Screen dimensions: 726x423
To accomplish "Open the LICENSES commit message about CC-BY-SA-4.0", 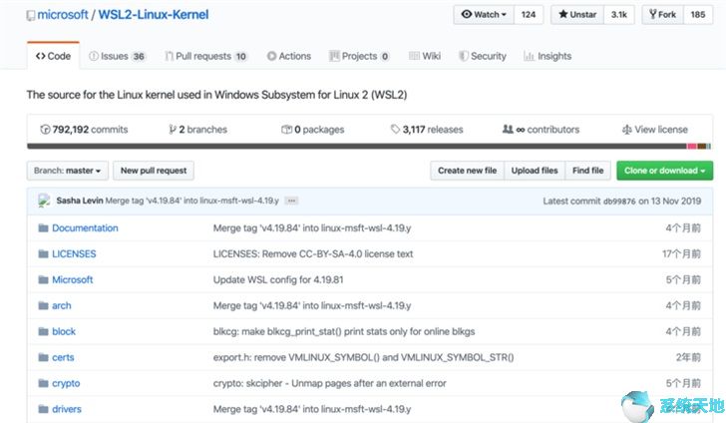I will coord(313,253).
